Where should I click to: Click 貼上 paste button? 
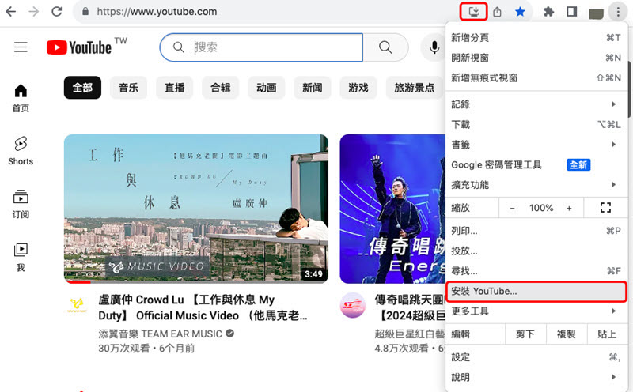(607, 334)
